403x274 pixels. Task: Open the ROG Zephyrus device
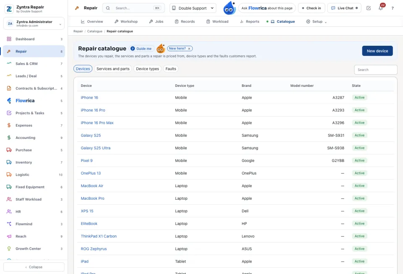point(94,249)
